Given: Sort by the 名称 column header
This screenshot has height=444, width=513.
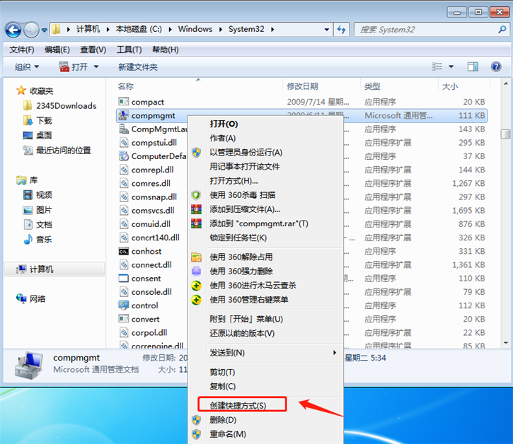Looking at the screenshot, I should (126, 86).
